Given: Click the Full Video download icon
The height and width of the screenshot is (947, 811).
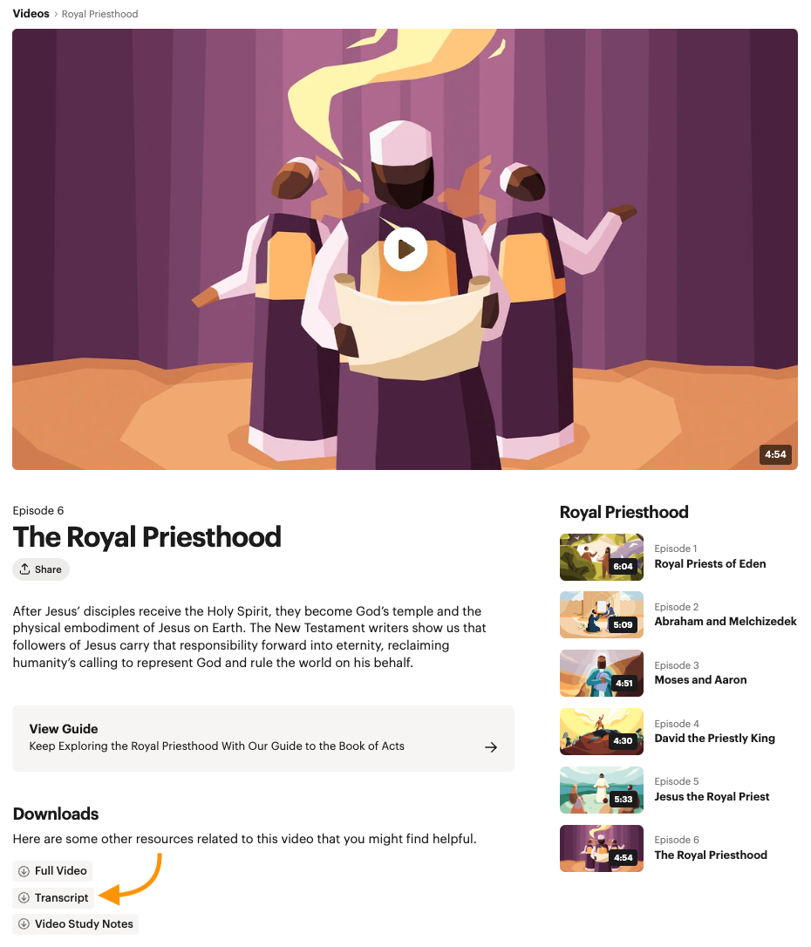Looking at the screenshot, I should click(x=24, y=871).
